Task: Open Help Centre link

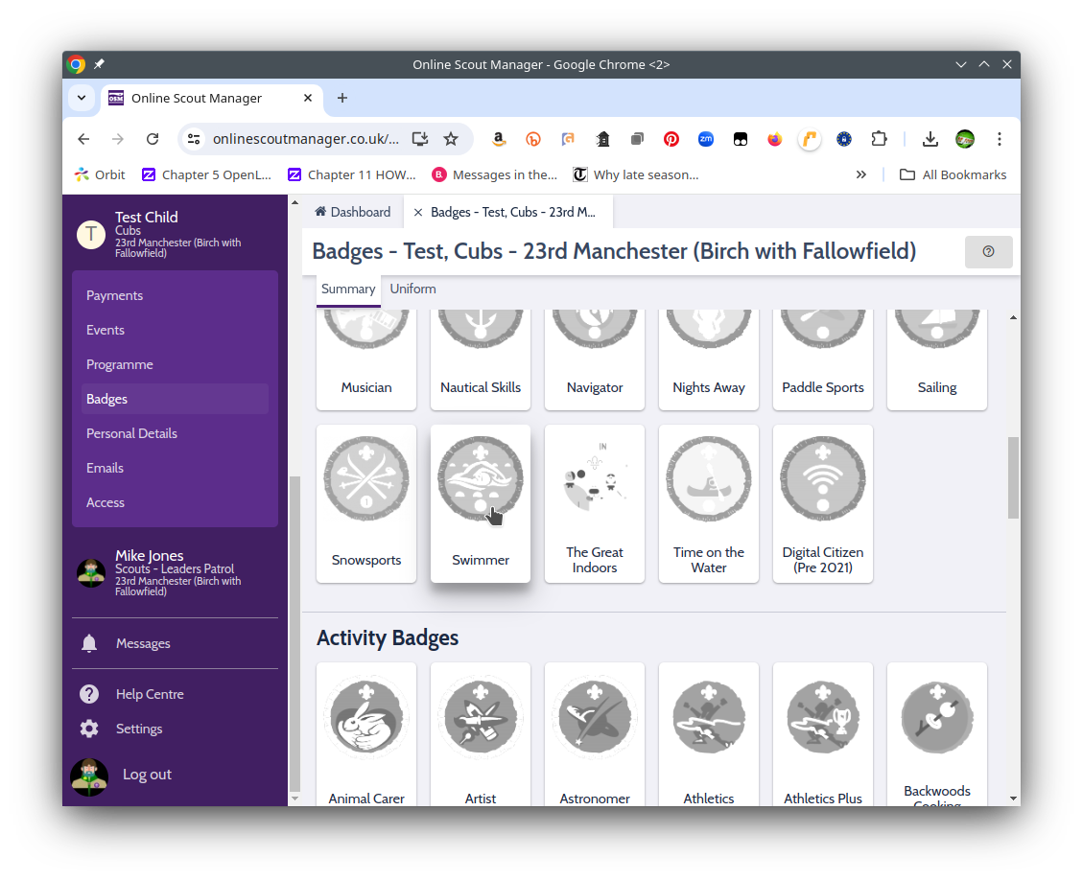Action: (150, 694)
